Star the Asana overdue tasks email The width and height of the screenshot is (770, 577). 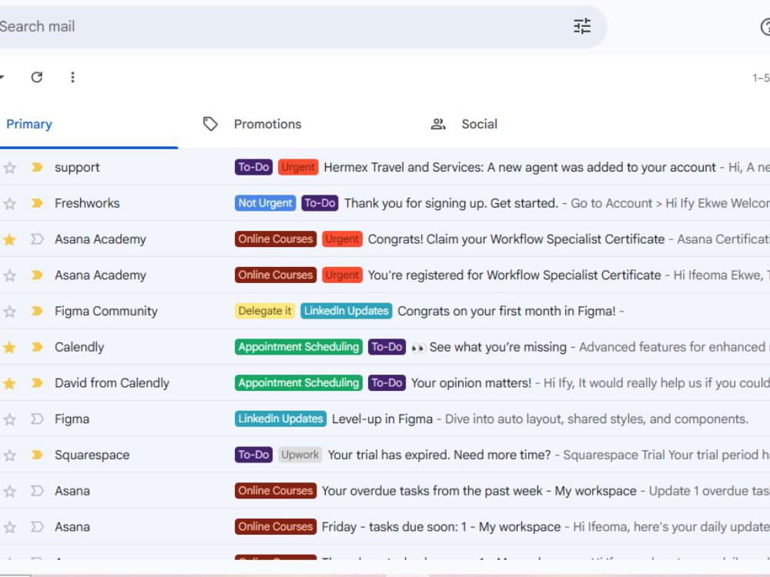tap(10, 491)
